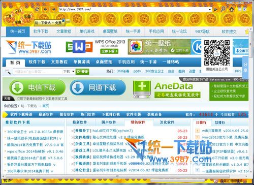Click rank icon beside word2013官方下载 entry
This screenshot has height=185, width=254.
197,137
